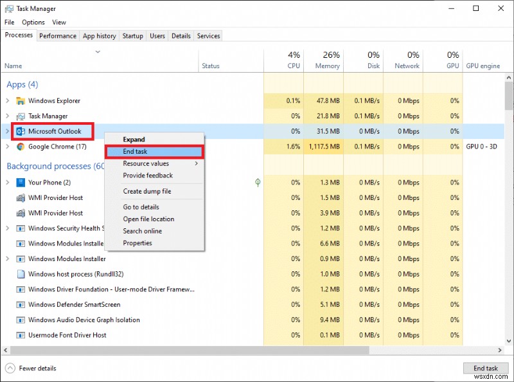Click the End task button

click(x=486, y=368)
